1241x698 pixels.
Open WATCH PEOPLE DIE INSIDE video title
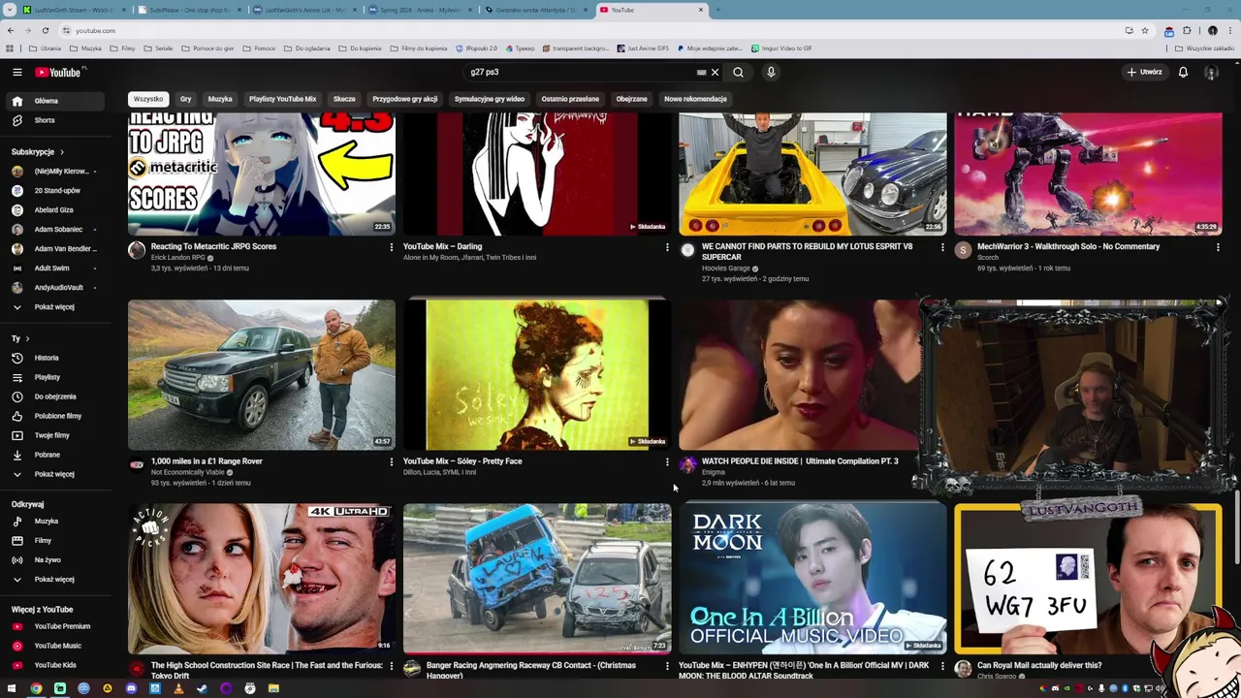800,461
